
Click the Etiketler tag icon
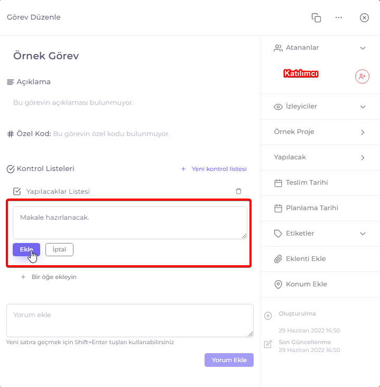(x=278, y=233)
